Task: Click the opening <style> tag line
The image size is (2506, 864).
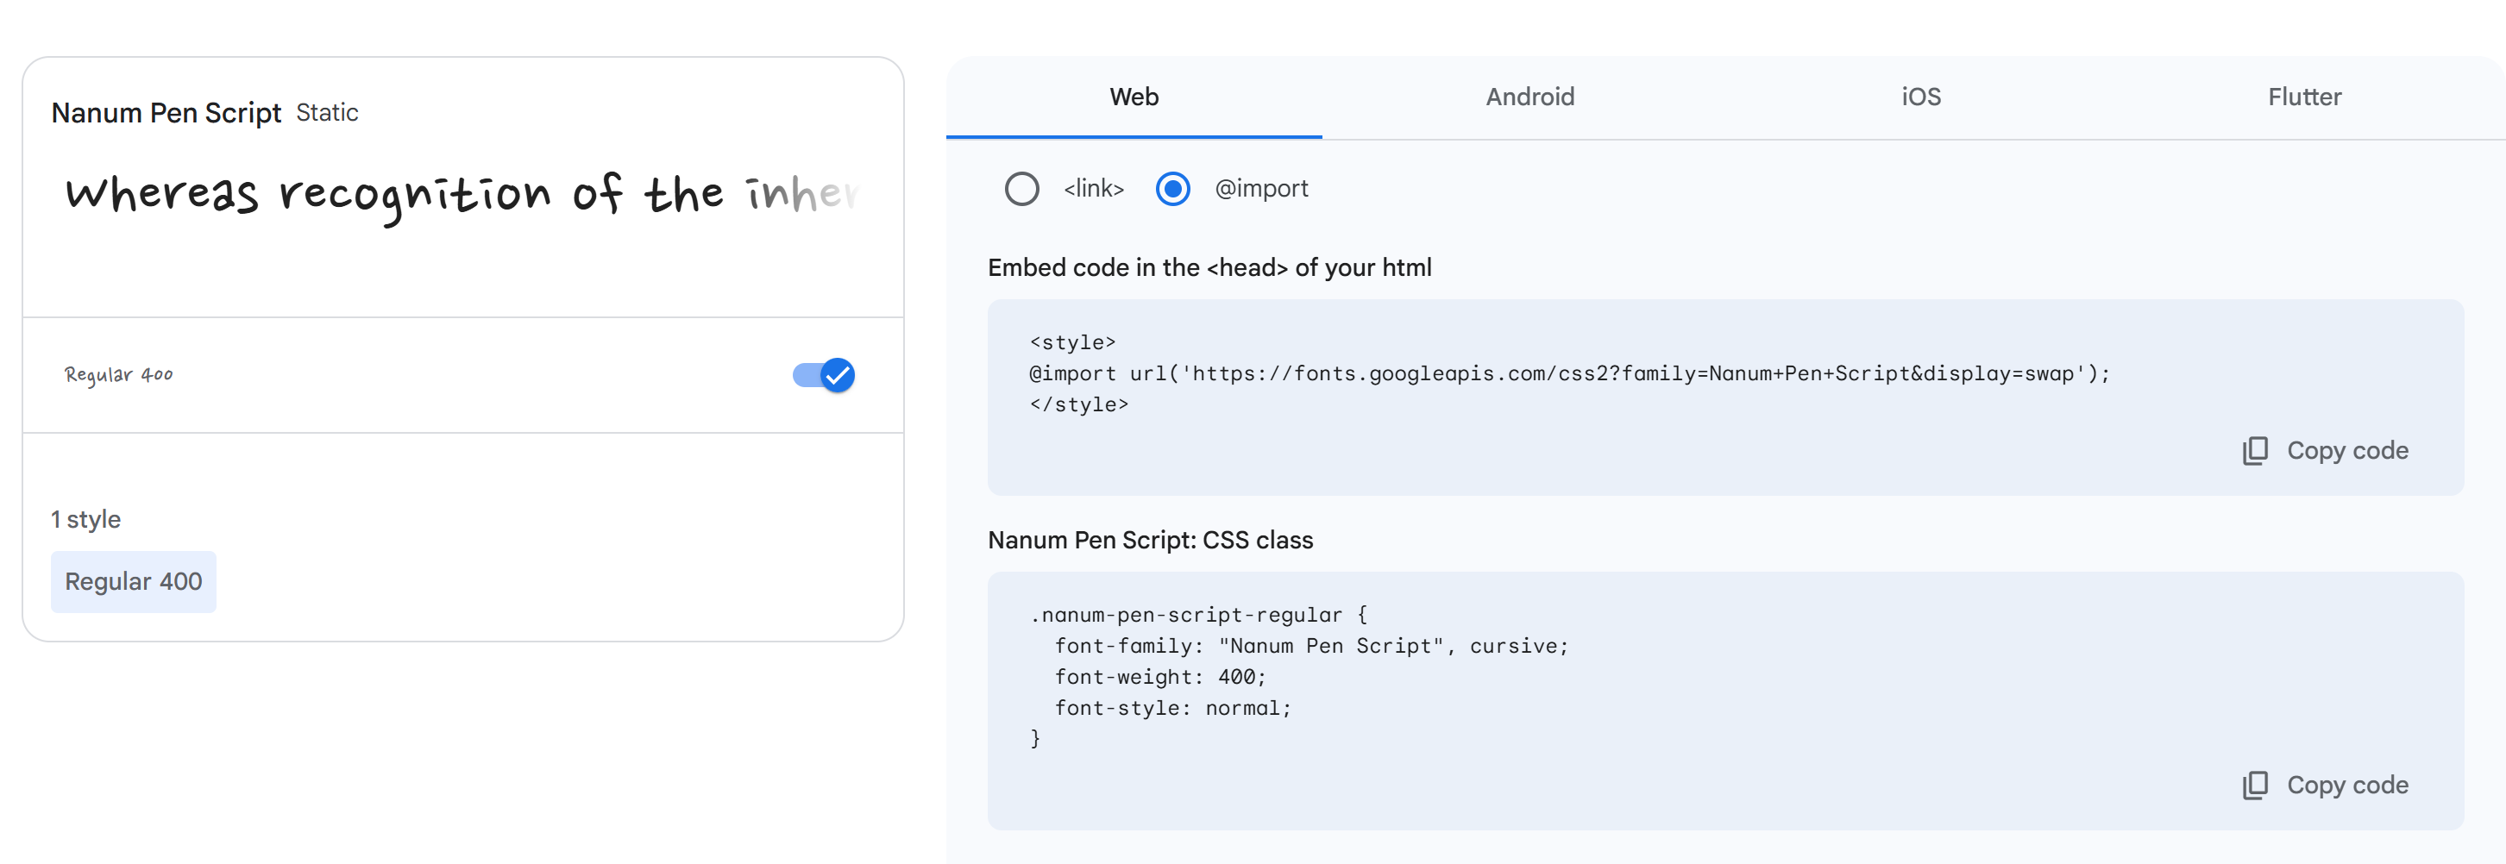Action: (1072, 343)
